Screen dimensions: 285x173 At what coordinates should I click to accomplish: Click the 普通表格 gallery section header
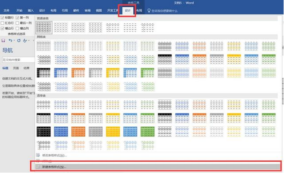(43, 18)
